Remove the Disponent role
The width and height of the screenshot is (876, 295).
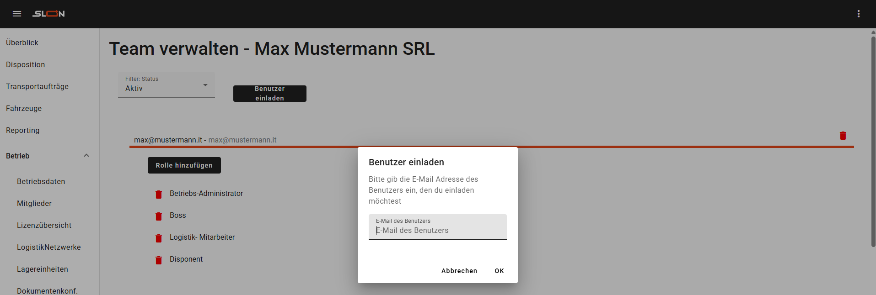pos(159,260)
